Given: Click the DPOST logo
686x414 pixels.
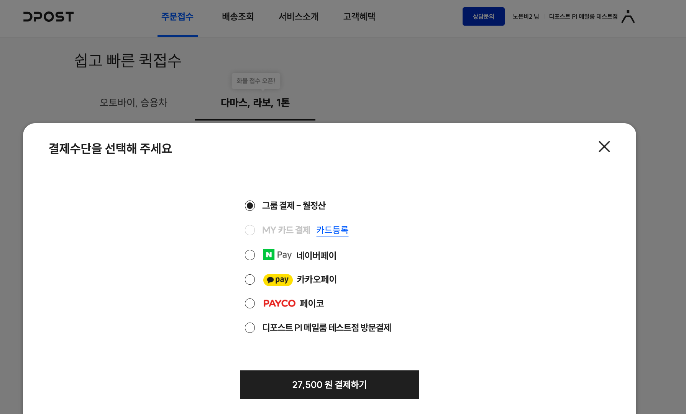Looking at the screenshot, I should click(x=48, y=17).
